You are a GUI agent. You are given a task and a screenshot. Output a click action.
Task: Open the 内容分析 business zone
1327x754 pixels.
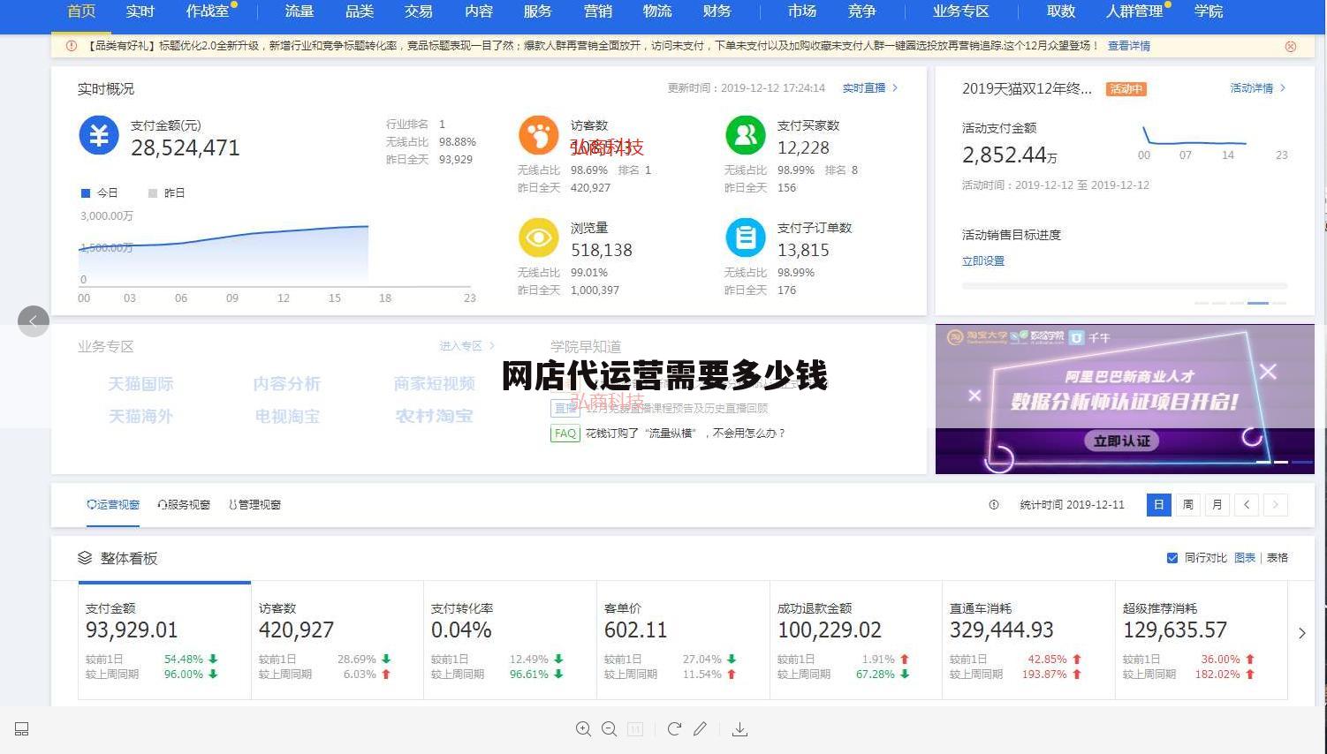click(x=286, y=384)
